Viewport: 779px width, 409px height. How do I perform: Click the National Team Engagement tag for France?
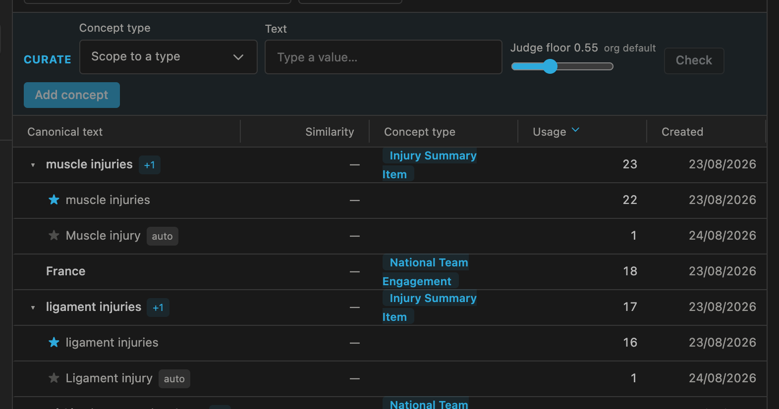point(425,272)
